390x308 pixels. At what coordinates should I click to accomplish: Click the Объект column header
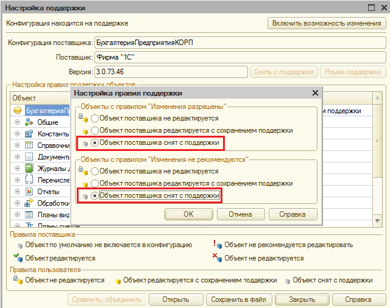pyautogui.click(x=24, y=98)
